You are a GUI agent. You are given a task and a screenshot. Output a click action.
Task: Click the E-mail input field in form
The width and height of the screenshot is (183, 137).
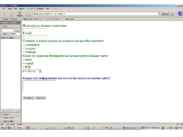click(36, 37)
